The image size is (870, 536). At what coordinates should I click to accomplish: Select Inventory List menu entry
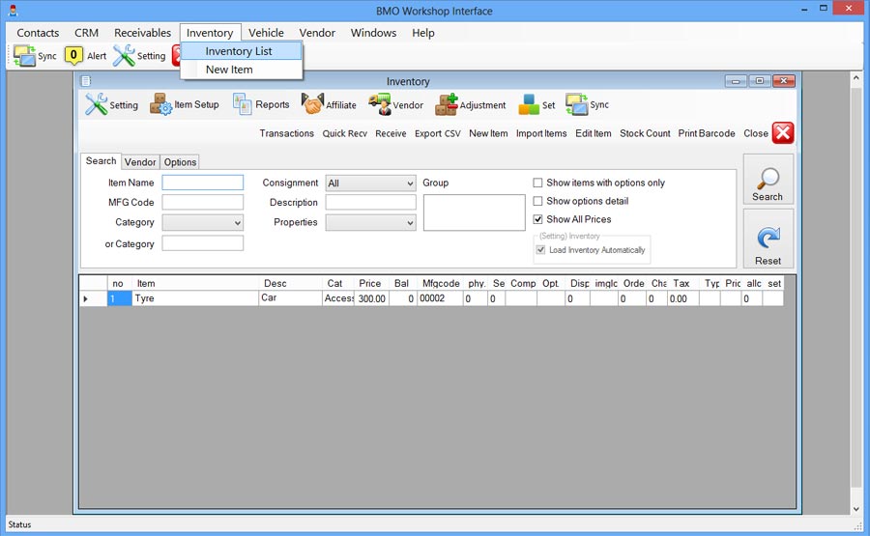pos(242,51)
